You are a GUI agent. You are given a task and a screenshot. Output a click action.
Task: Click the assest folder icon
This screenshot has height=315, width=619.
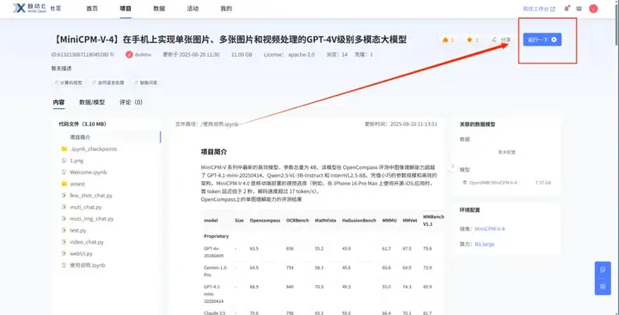[64, 184]
